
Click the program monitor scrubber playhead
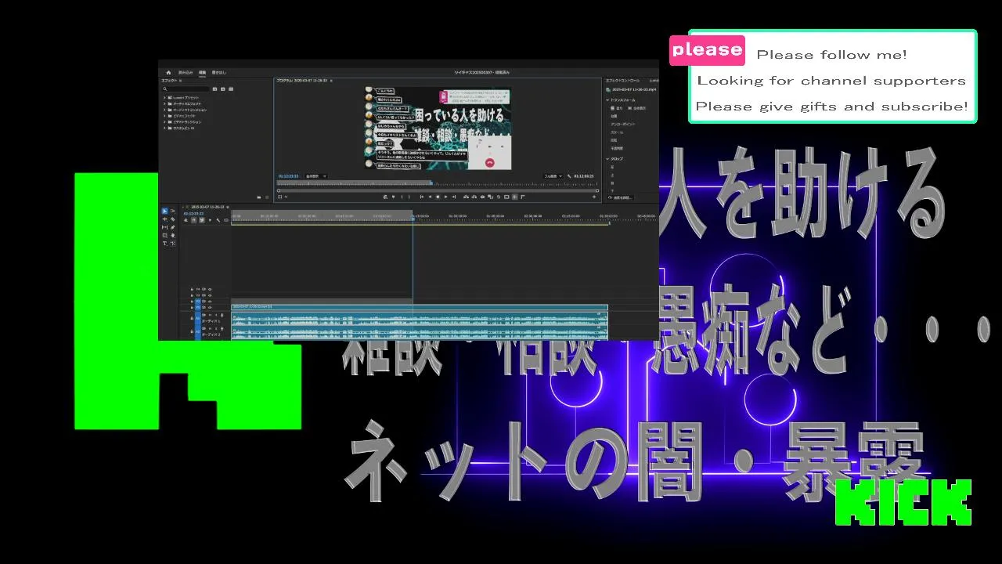[x=431, y=183]
